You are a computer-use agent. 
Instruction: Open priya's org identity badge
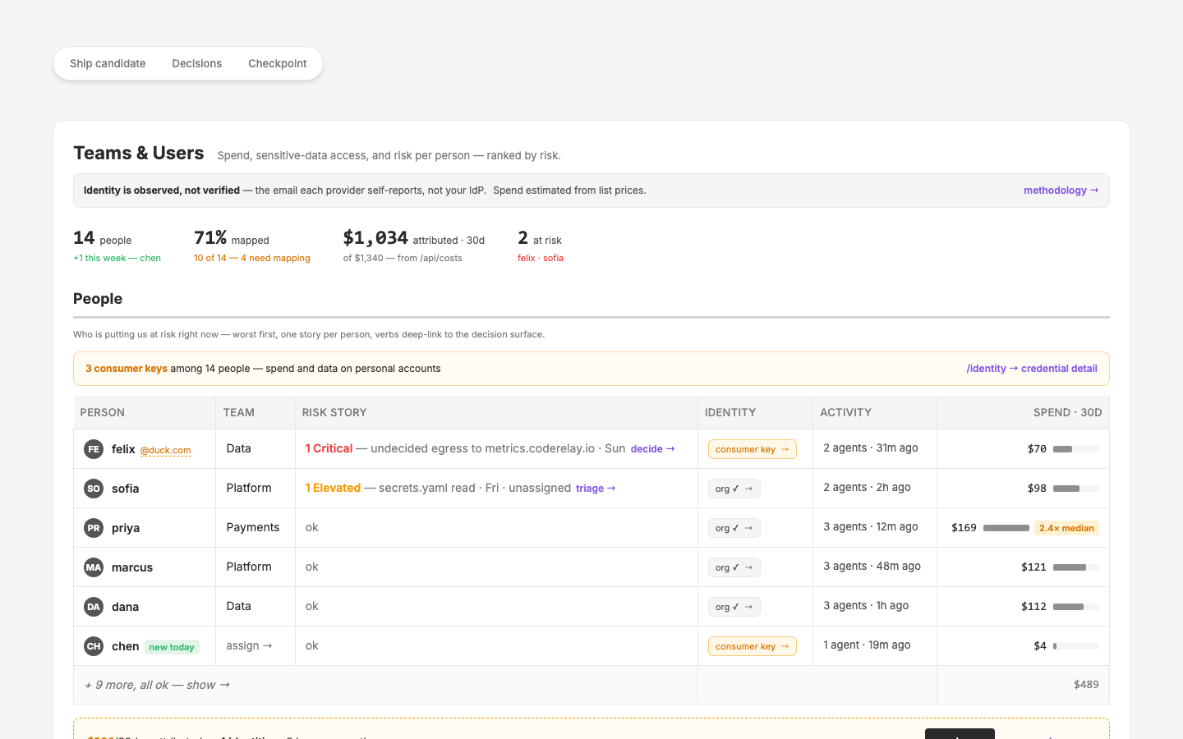[734, 528]
